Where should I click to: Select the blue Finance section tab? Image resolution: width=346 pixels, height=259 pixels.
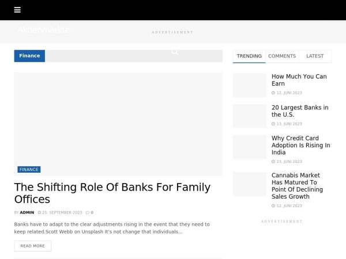[x=29, y=56]
